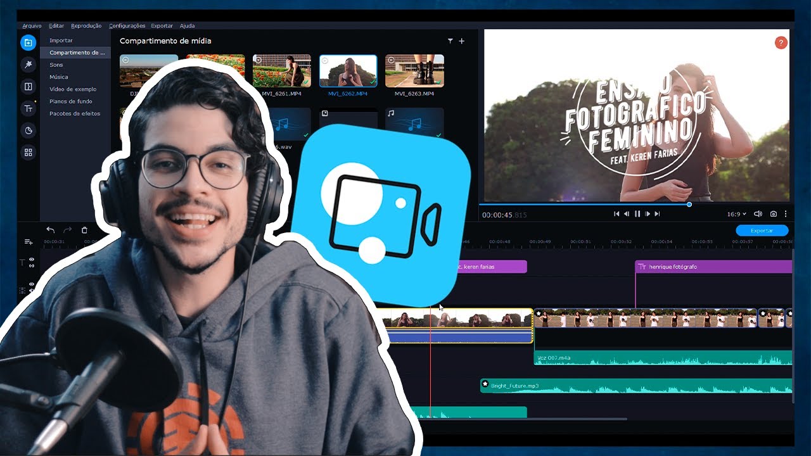Open the Stickers tab icon
The image size is (811, 456).
[28, 130]
